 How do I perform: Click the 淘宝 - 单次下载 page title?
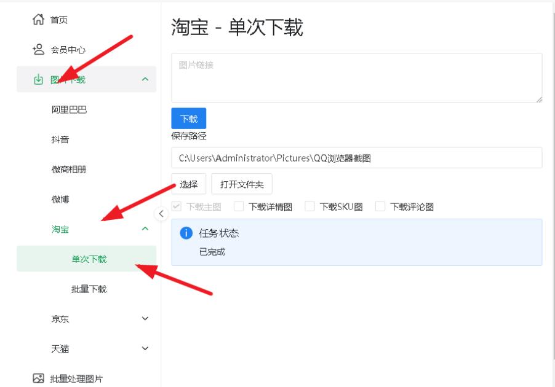[237, 27]
